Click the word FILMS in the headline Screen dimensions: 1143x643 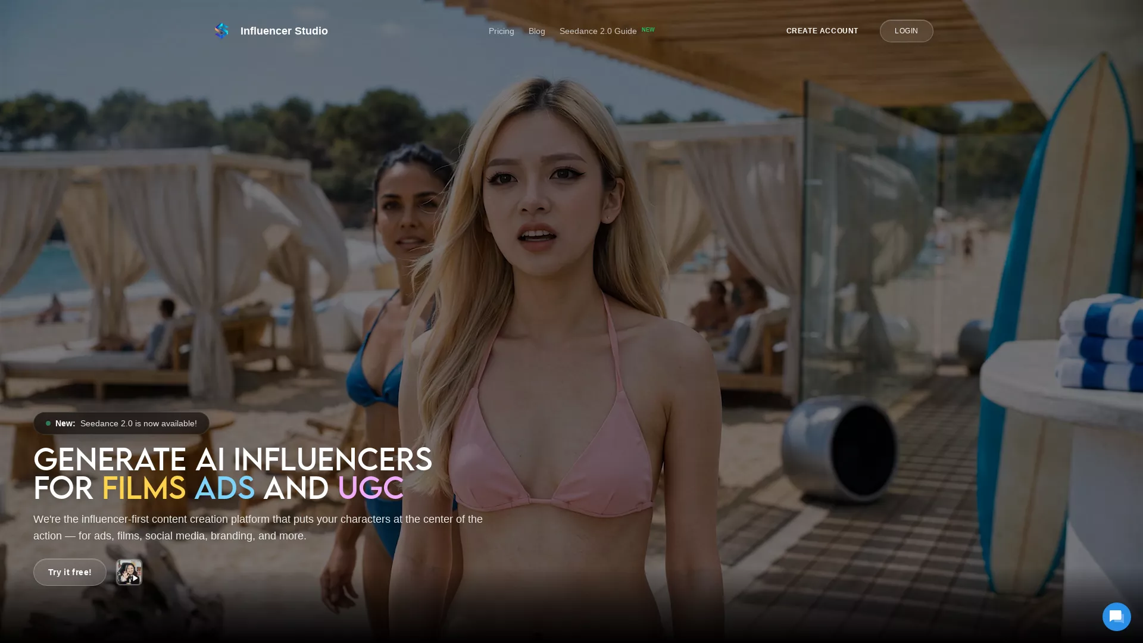(145, 488)
